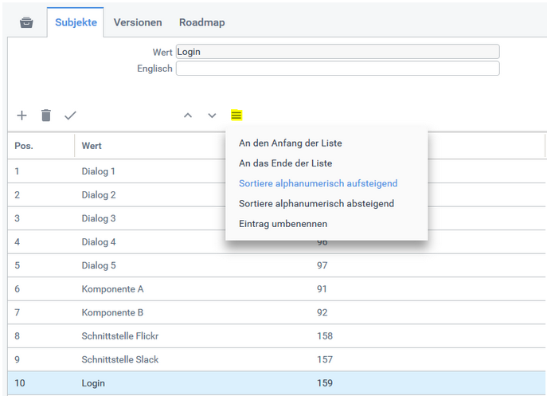Switch to the Versionen tab

(138, 22)
